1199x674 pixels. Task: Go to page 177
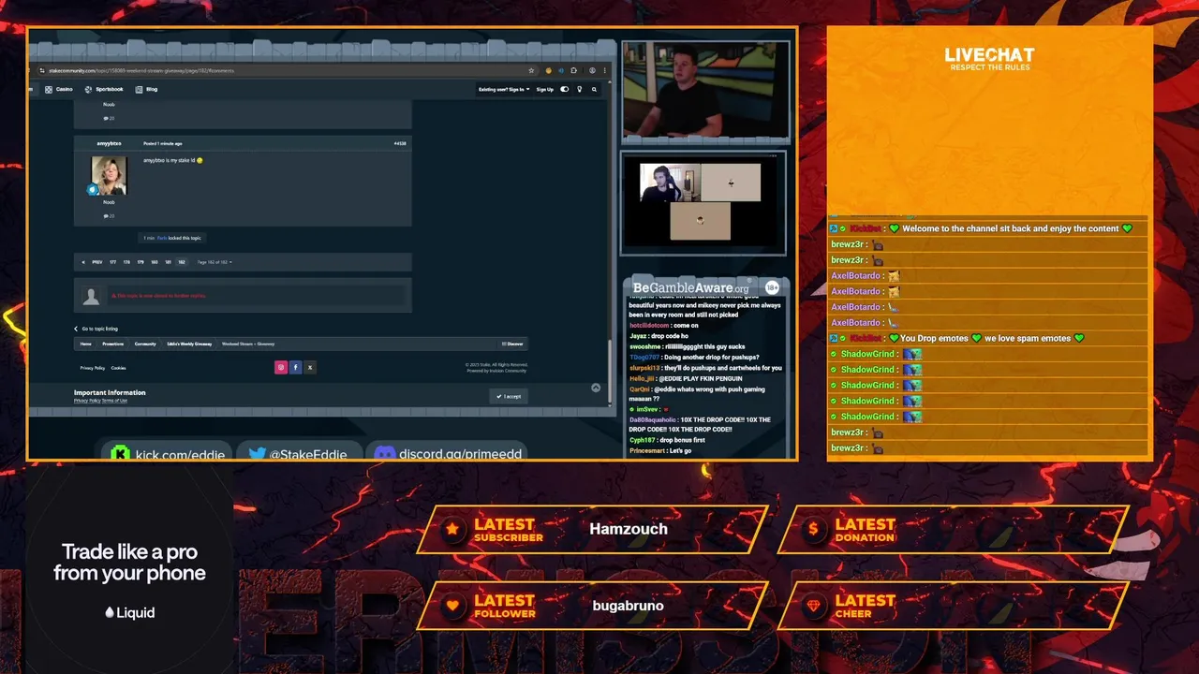pyautogui.click(x=113, y=262)
